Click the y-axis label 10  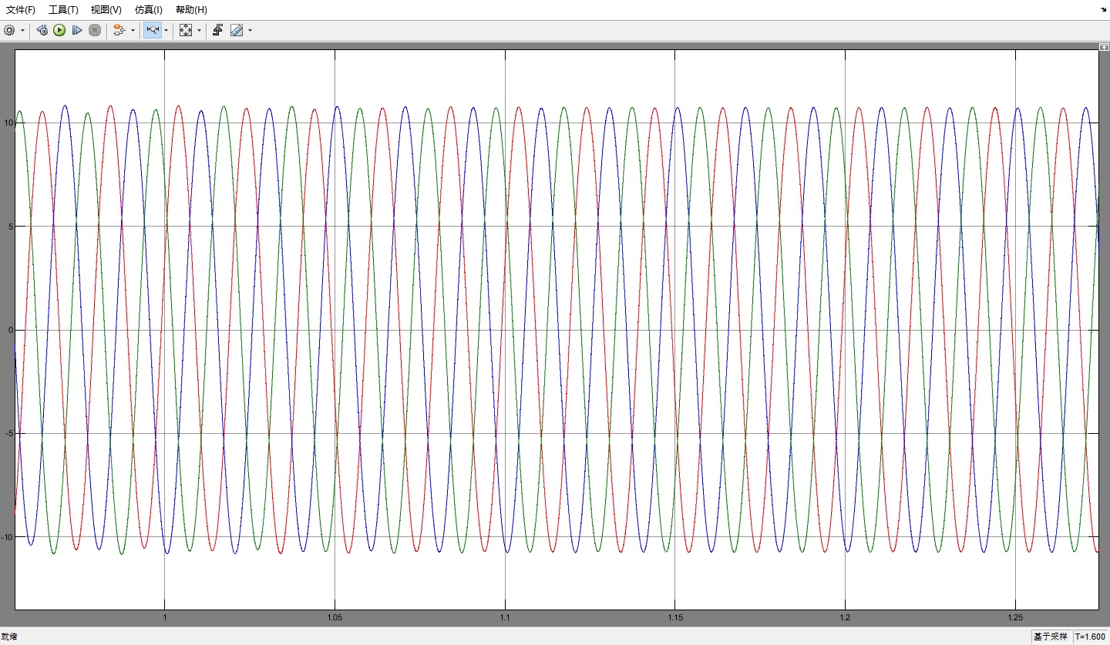pyautogui.click(x=7, y=123)
